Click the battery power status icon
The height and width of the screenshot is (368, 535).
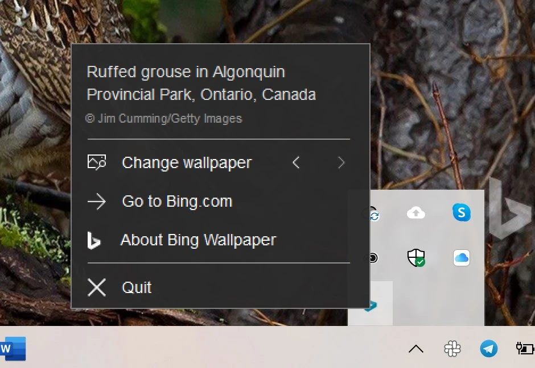[x=525, y=348]
